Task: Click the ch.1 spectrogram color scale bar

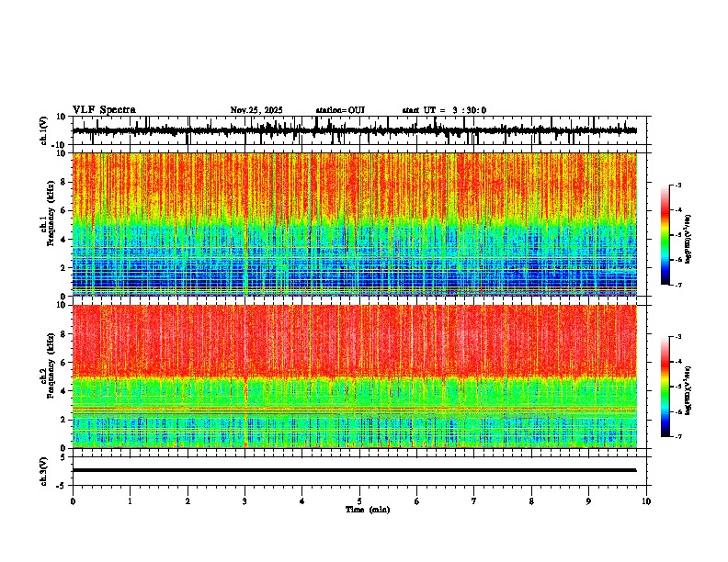Action: pyautogui.click(x=665, y=235)
